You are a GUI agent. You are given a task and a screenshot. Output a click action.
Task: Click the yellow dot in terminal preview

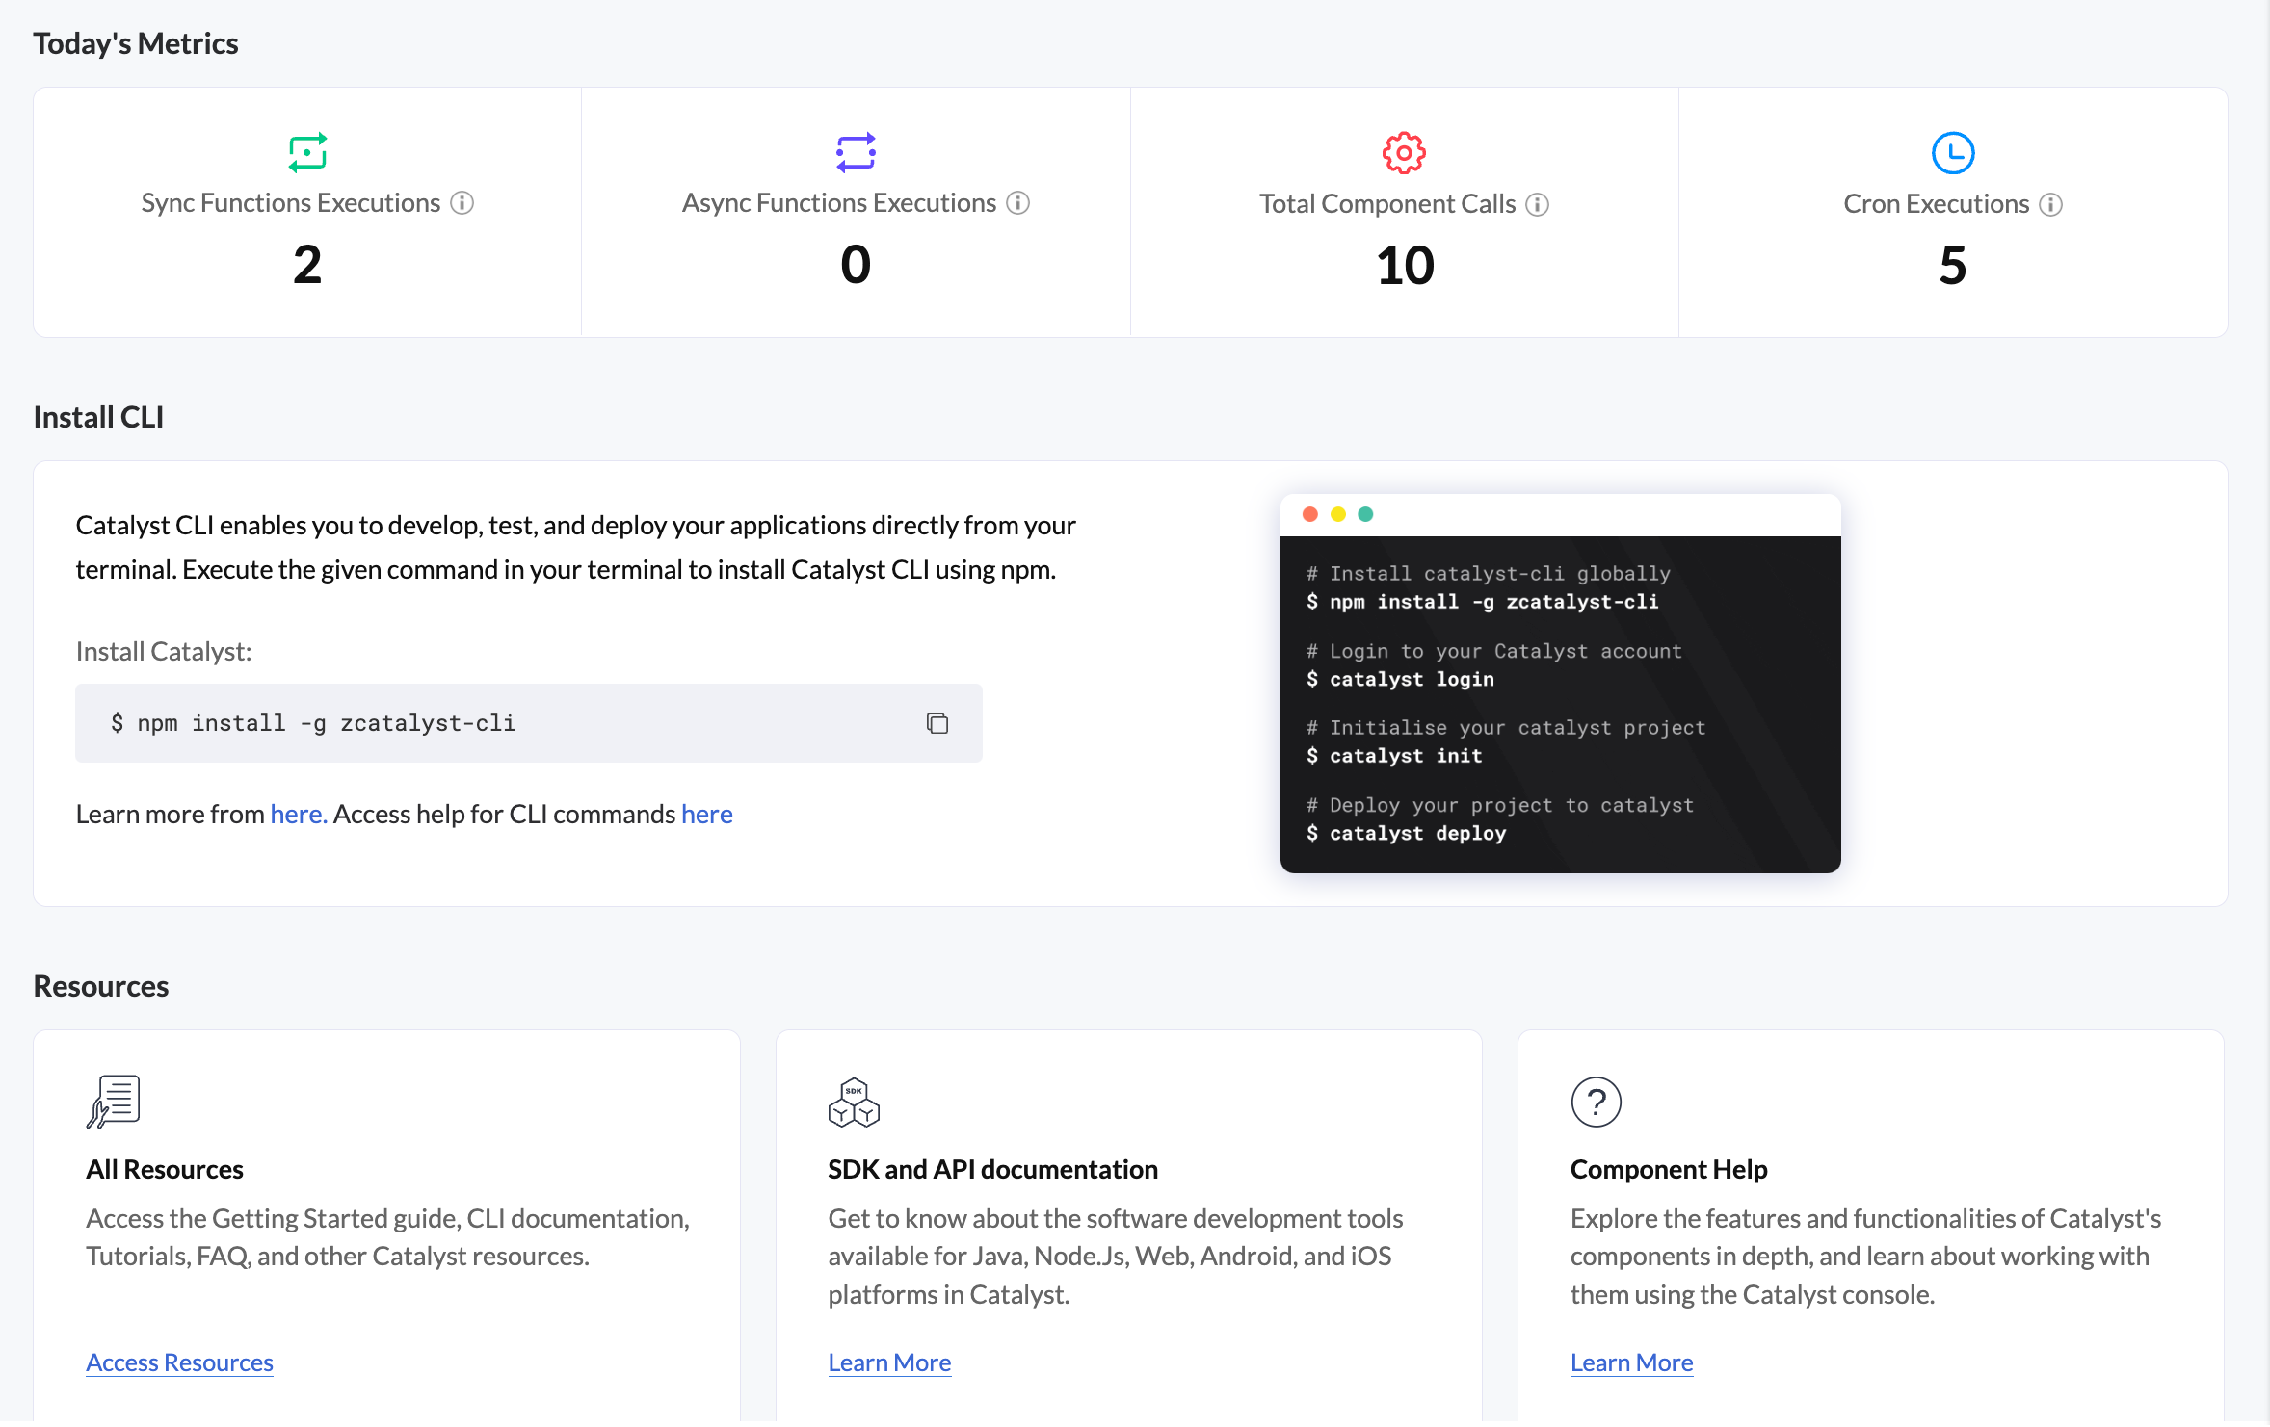click(x=1337, y=514)
